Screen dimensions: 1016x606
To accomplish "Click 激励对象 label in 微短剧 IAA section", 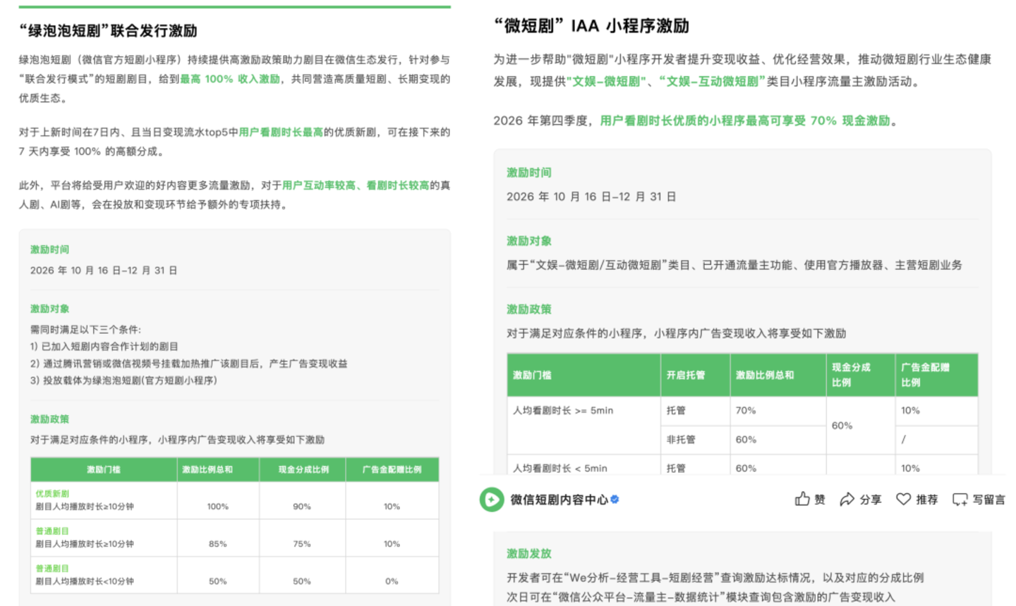I will tap(529, 241).
